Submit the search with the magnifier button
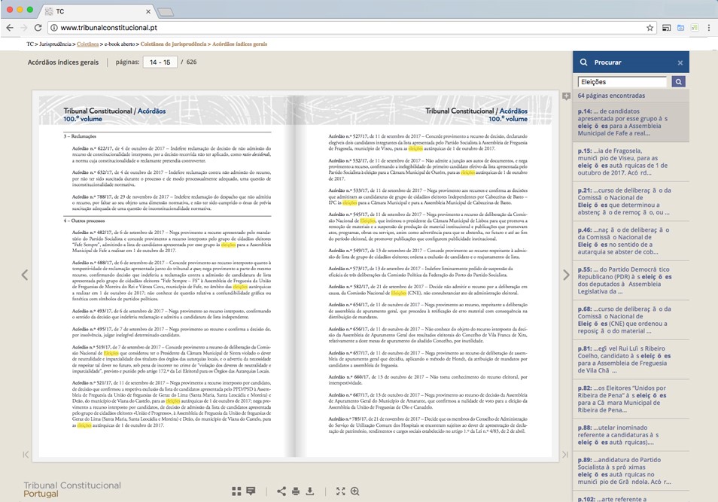718x502 pixels. (x=678, y=82)
